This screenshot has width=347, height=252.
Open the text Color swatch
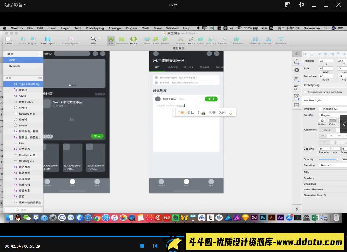[x=332, y=121]
